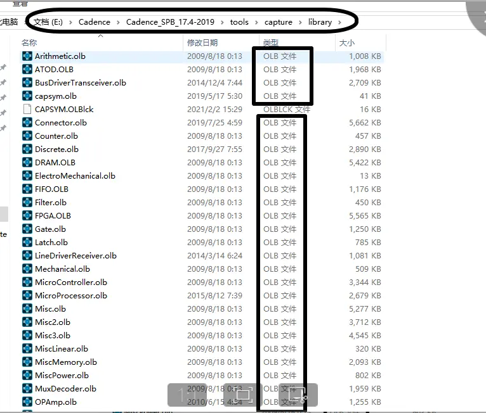Click the library breadcrumb segment
Viewport: 486px width, 413px height.
(x=320, y=22)
